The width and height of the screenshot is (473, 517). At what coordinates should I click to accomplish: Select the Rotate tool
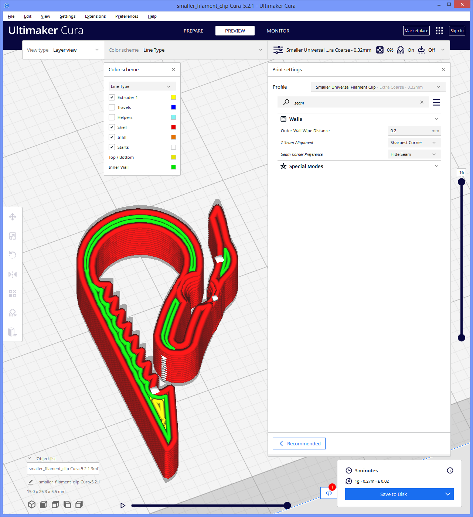(x=13, y=255)
